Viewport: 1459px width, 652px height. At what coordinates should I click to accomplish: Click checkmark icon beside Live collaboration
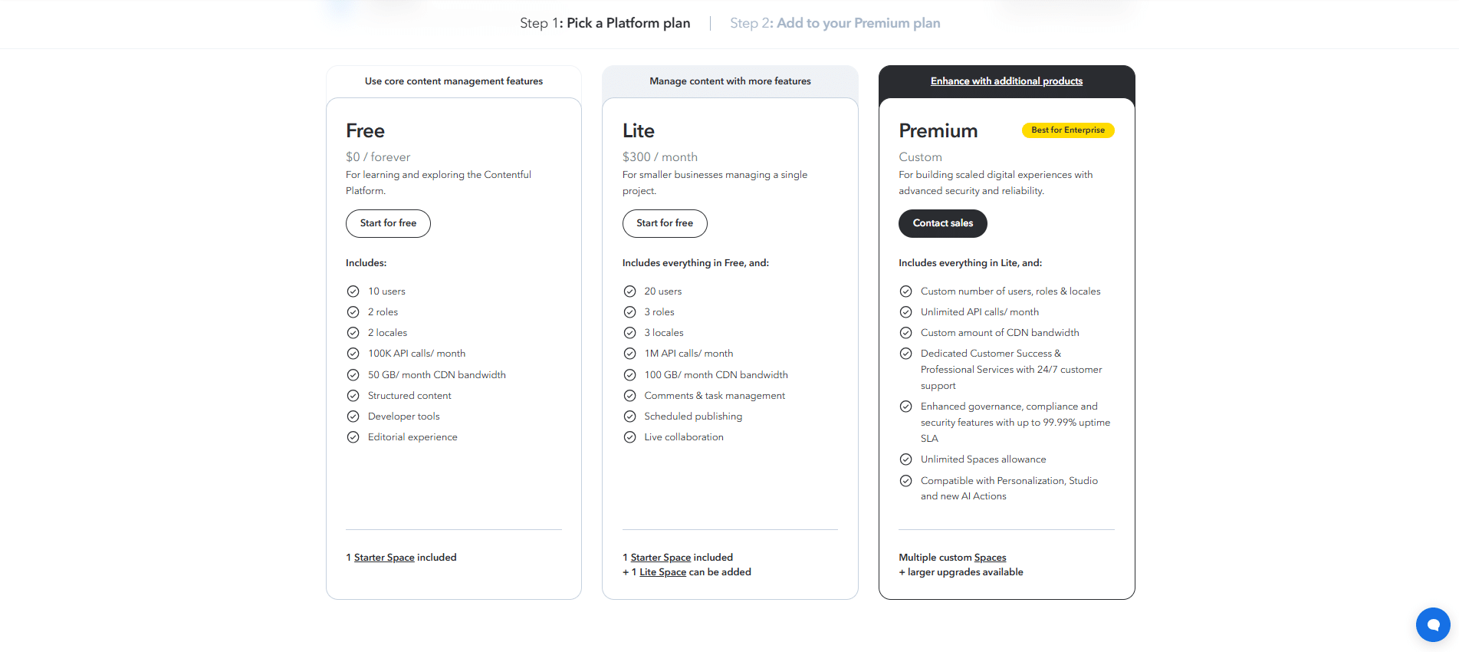click(x=629, y=437)
